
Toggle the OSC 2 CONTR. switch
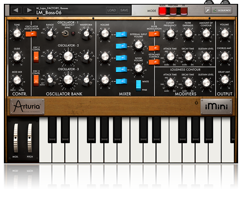[36, 57]
